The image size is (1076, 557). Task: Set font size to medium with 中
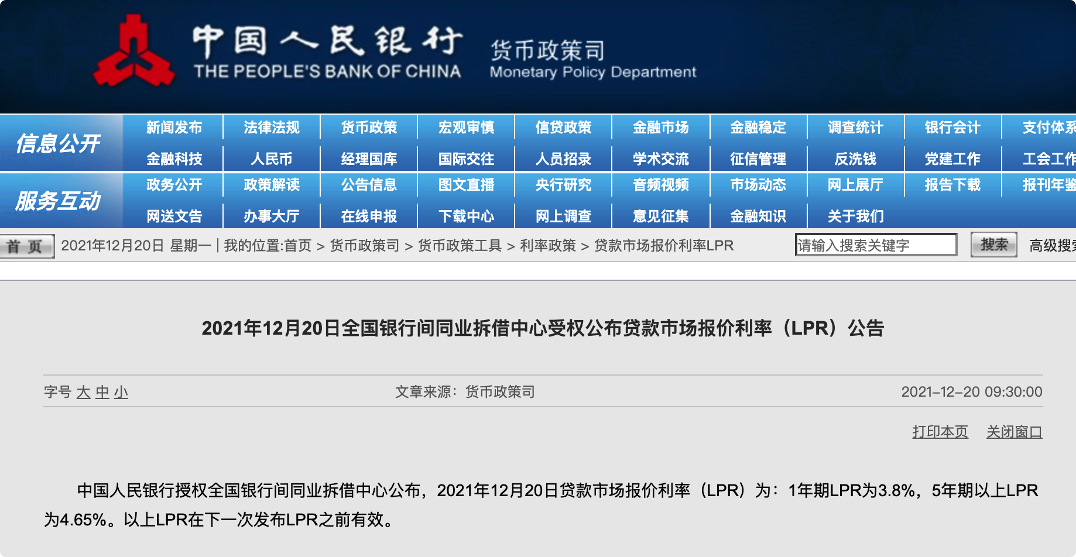102,392
